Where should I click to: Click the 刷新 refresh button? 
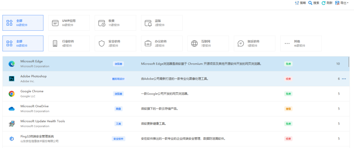click(327, 3)
